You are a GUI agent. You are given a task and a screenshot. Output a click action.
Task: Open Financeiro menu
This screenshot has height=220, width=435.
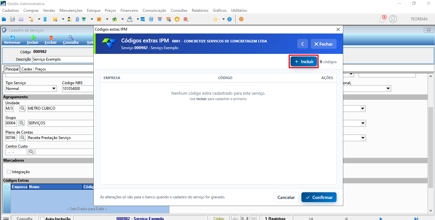click(x=129, y=11)
